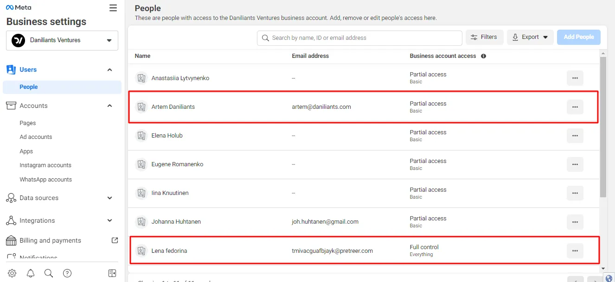The image size is (615, 282).
Task: Click the Meta logo
Action: point(19,7)
